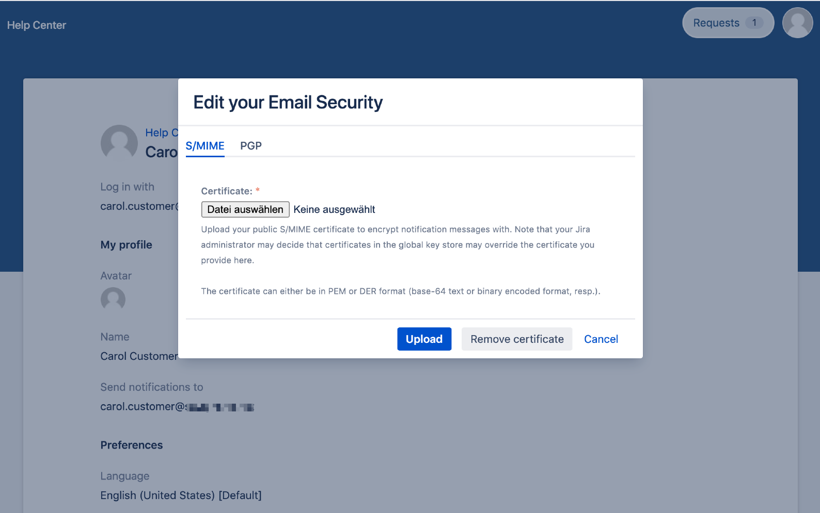Click the Carol Customer name value
This screenshot has width=820, height=513.
click(139, 356)
